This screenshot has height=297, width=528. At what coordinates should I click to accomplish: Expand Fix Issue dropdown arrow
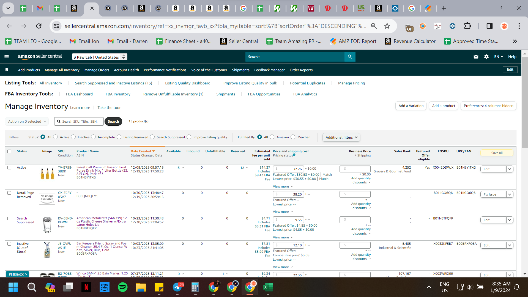tap(510, 194)
